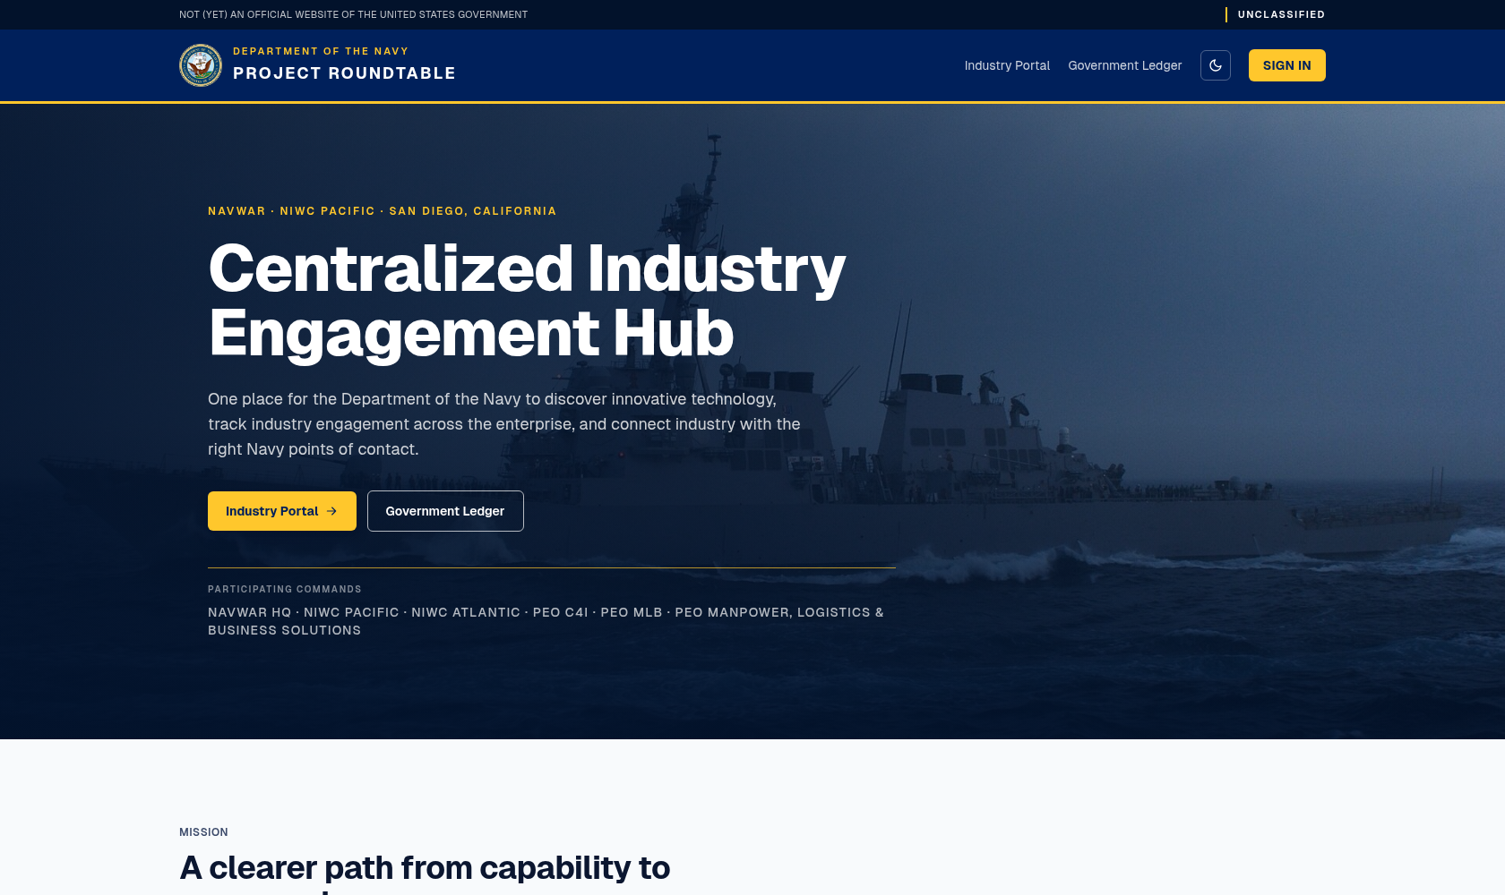Click the 'NAVWAR · NIWC PACIFIC · SAN DIEGO, CALIFORNIA' tagline
The height and width of the screenshot is (895, 1505).
click(x=383, y=211)
